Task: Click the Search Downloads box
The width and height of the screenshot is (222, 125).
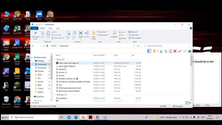Action: click(x=167, y=46)
